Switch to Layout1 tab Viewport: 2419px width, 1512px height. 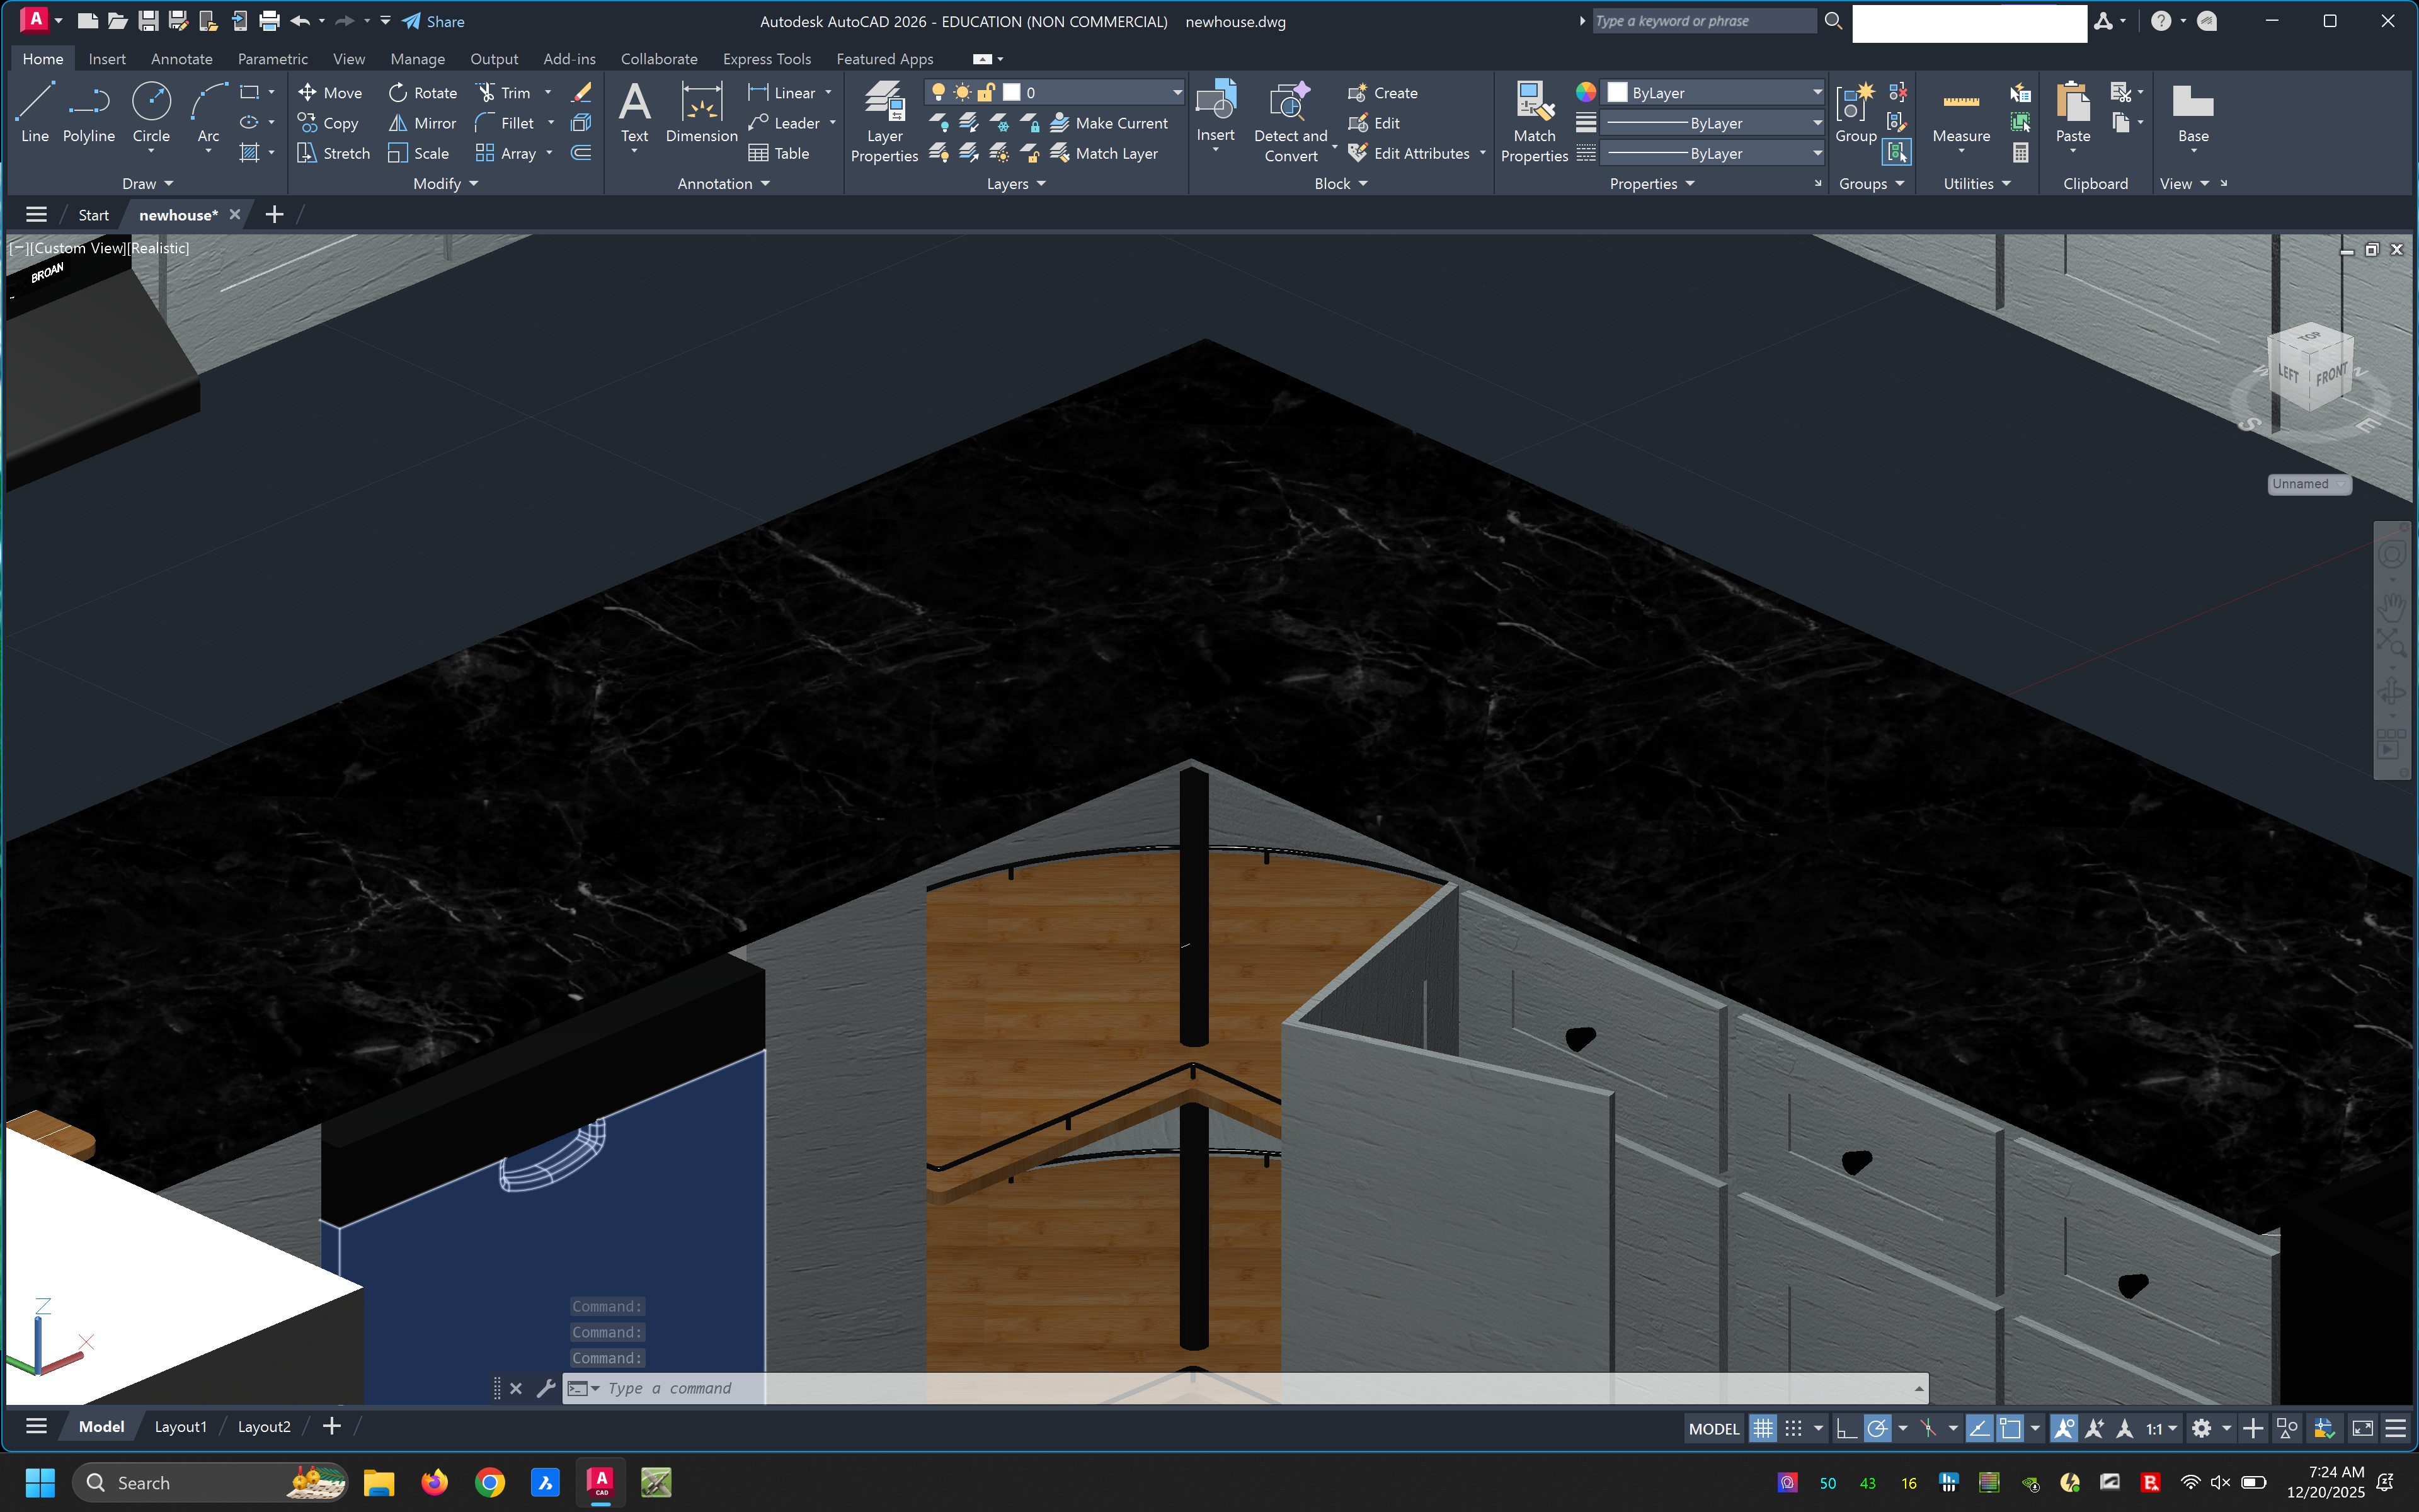coord(180,1427)
